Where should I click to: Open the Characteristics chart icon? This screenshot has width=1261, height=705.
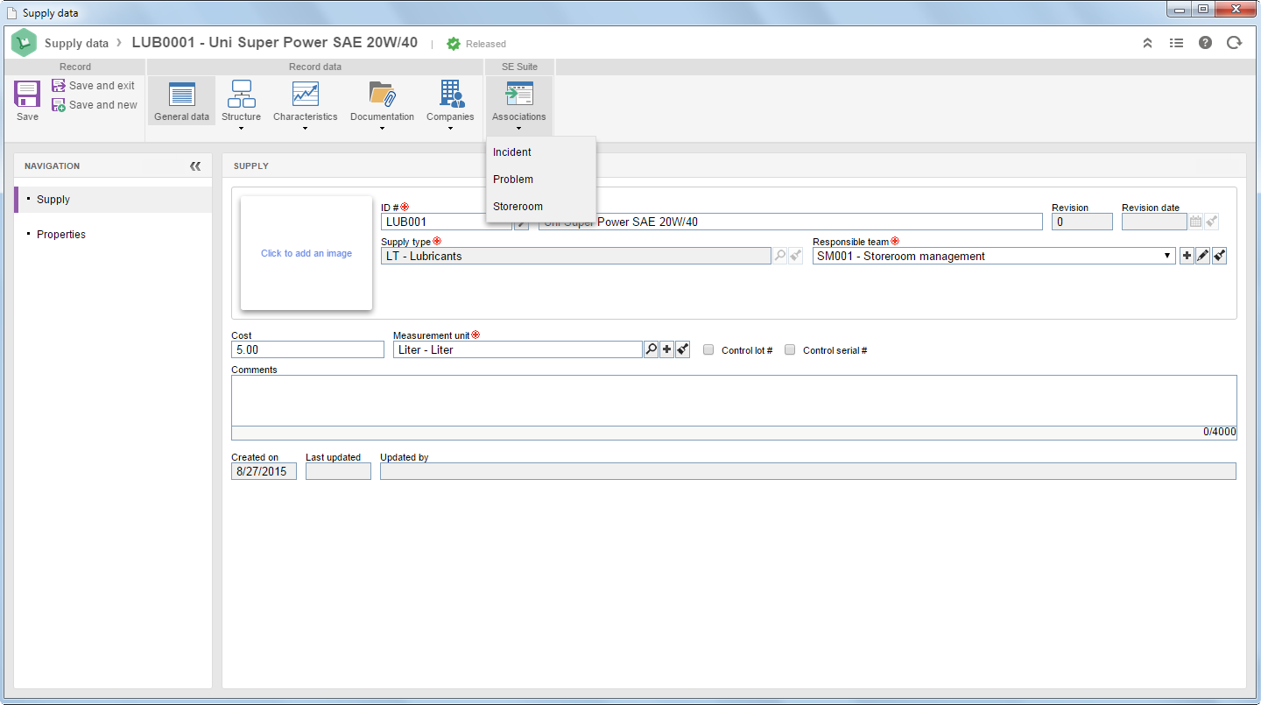(305, 94)
